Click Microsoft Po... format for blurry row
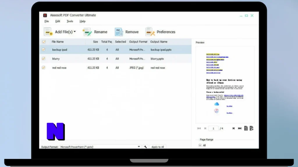Screen dimensions: 298x167 tap(137, 59)
